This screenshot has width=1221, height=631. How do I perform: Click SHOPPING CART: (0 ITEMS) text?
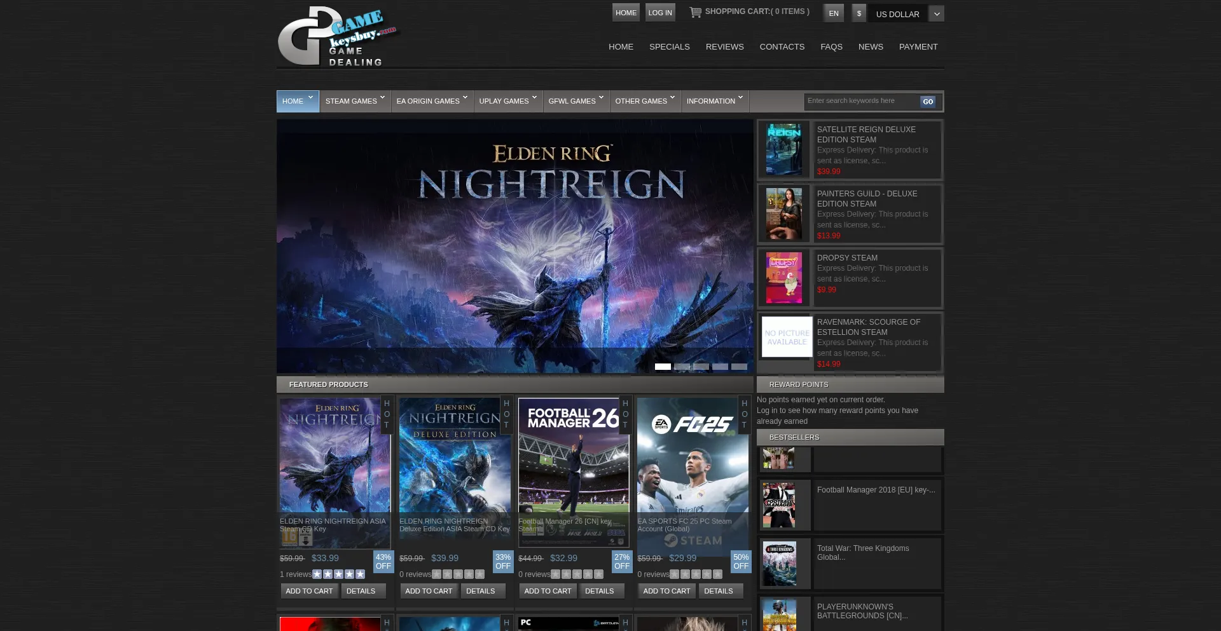coord(757,11)
